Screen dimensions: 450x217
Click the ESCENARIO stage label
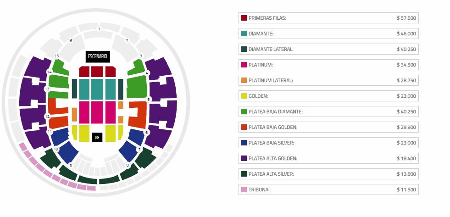click(97, 56)
